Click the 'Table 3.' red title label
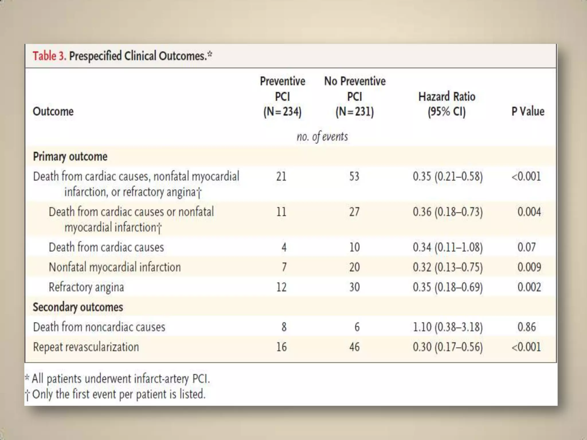 pos(49,56)
